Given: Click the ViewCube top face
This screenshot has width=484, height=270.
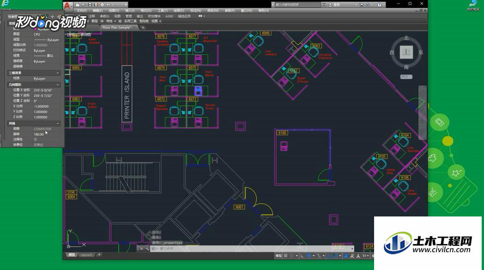Looking at the screenshot, I should coord(406,52).
